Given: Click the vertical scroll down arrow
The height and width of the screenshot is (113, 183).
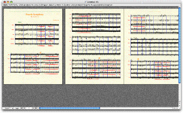Looking at the screenshot, I should pos(180,106).
